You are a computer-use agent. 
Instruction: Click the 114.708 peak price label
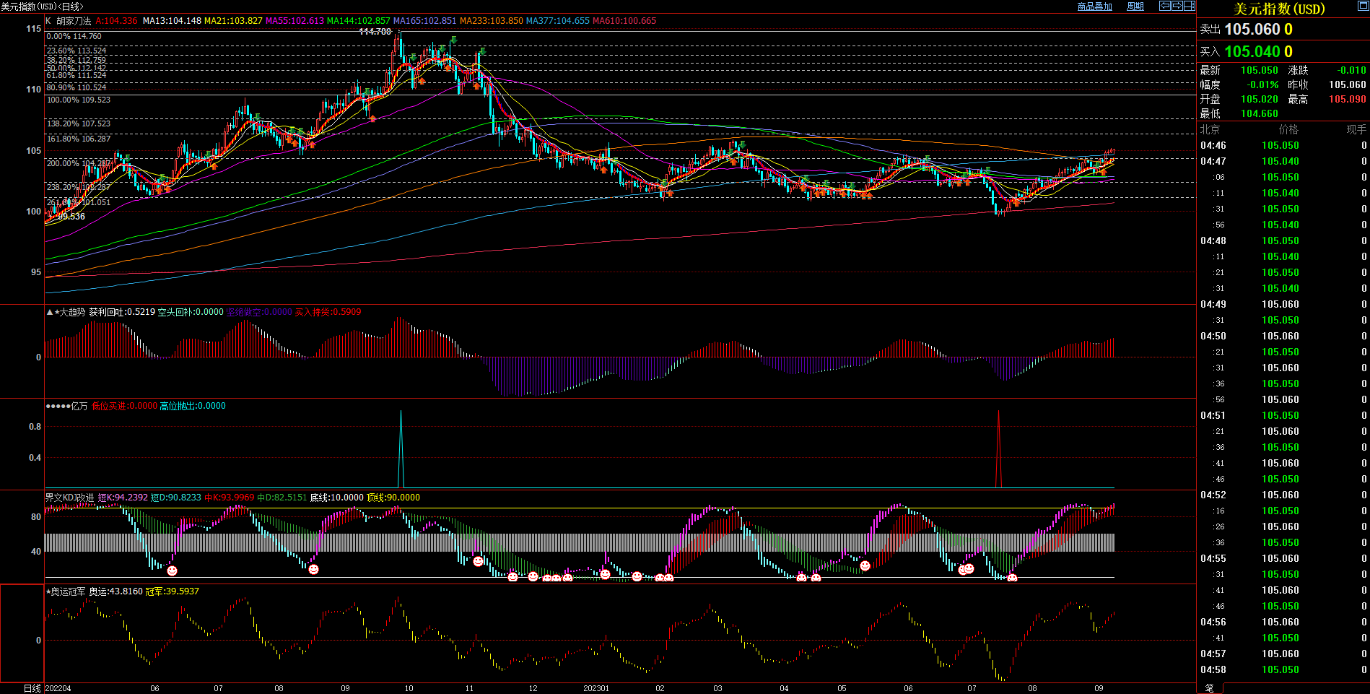[x=375, y=32]
